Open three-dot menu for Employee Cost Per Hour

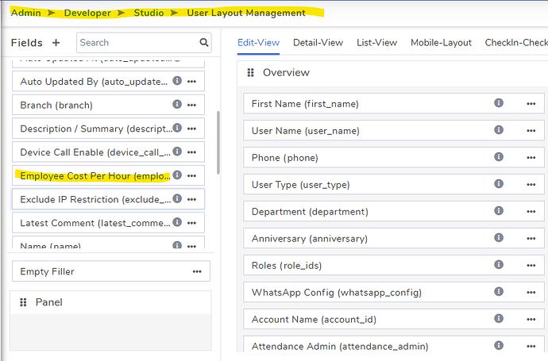(x=191, y=175)
